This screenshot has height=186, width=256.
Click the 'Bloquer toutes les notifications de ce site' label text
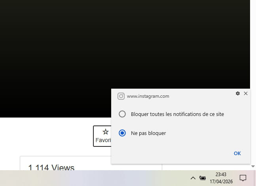(177, 114)
